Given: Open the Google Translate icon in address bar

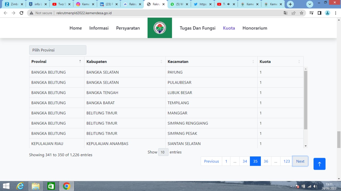Looking at the screenshot, I should (x=286, y=13).
